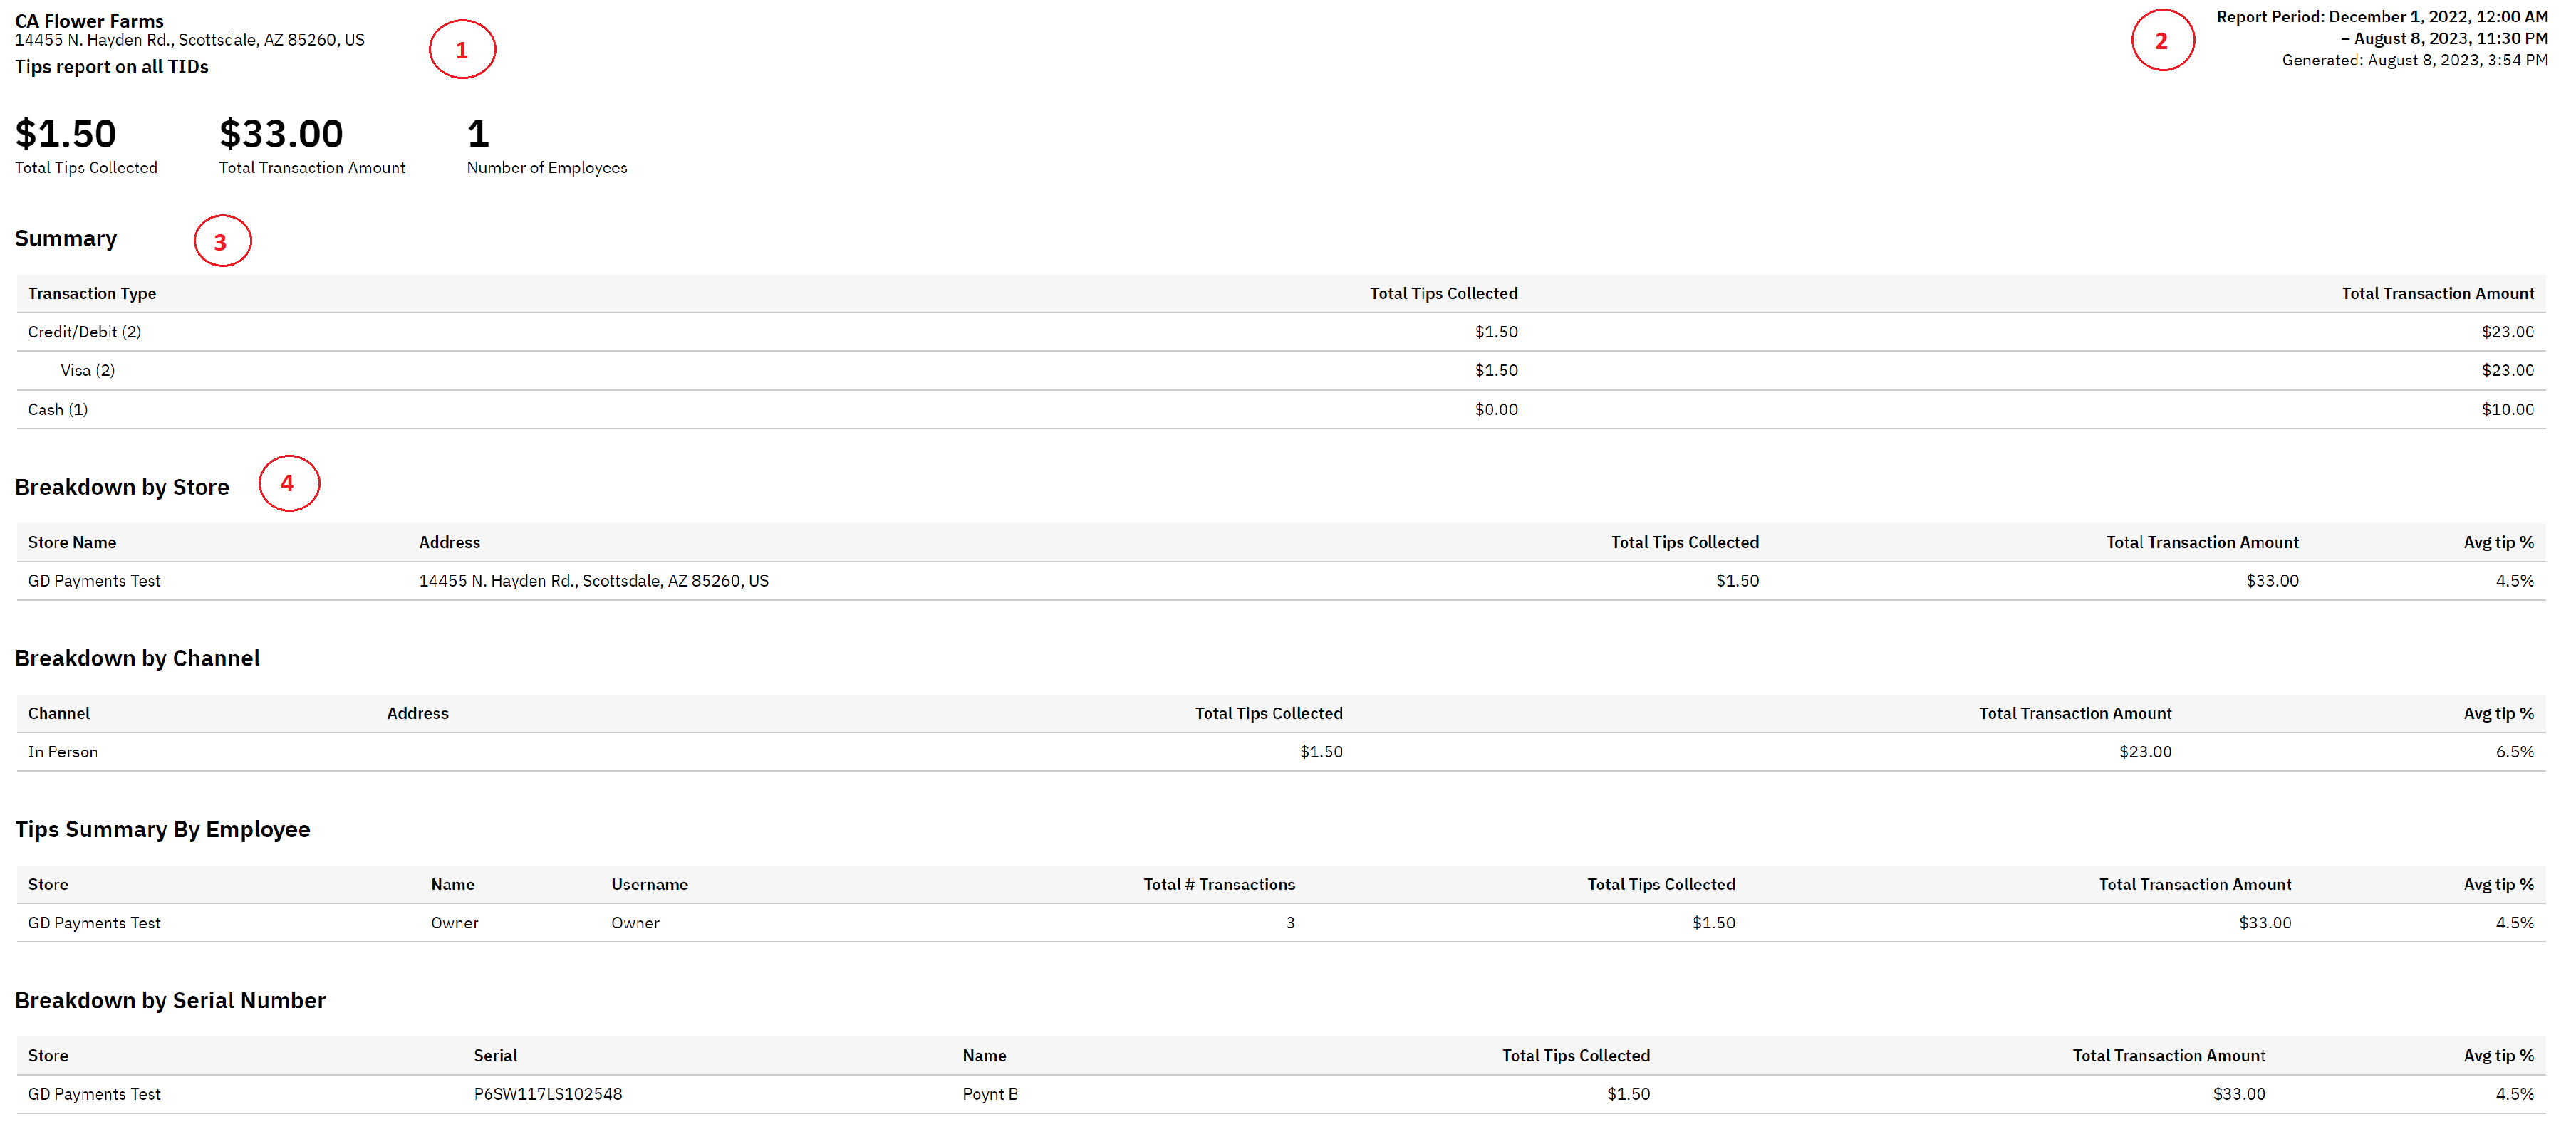Viewport: 2576px width, 1124px height.
Task: Click the Store Name column header
Action: point(72,542)
